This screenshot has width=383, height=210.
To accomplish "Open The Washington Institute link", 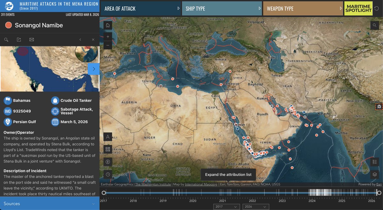I will [x=153, y=184].
